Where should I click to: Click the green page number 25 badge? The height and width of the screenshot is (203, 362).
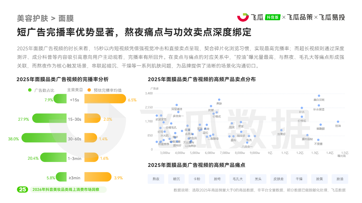[23, 190]
